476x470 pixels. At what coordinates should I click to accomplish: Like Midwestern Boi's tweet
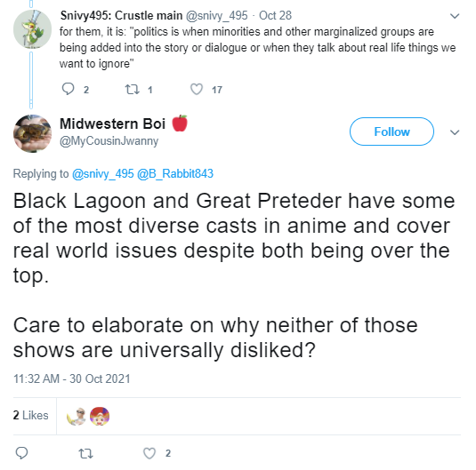[149, 453]
